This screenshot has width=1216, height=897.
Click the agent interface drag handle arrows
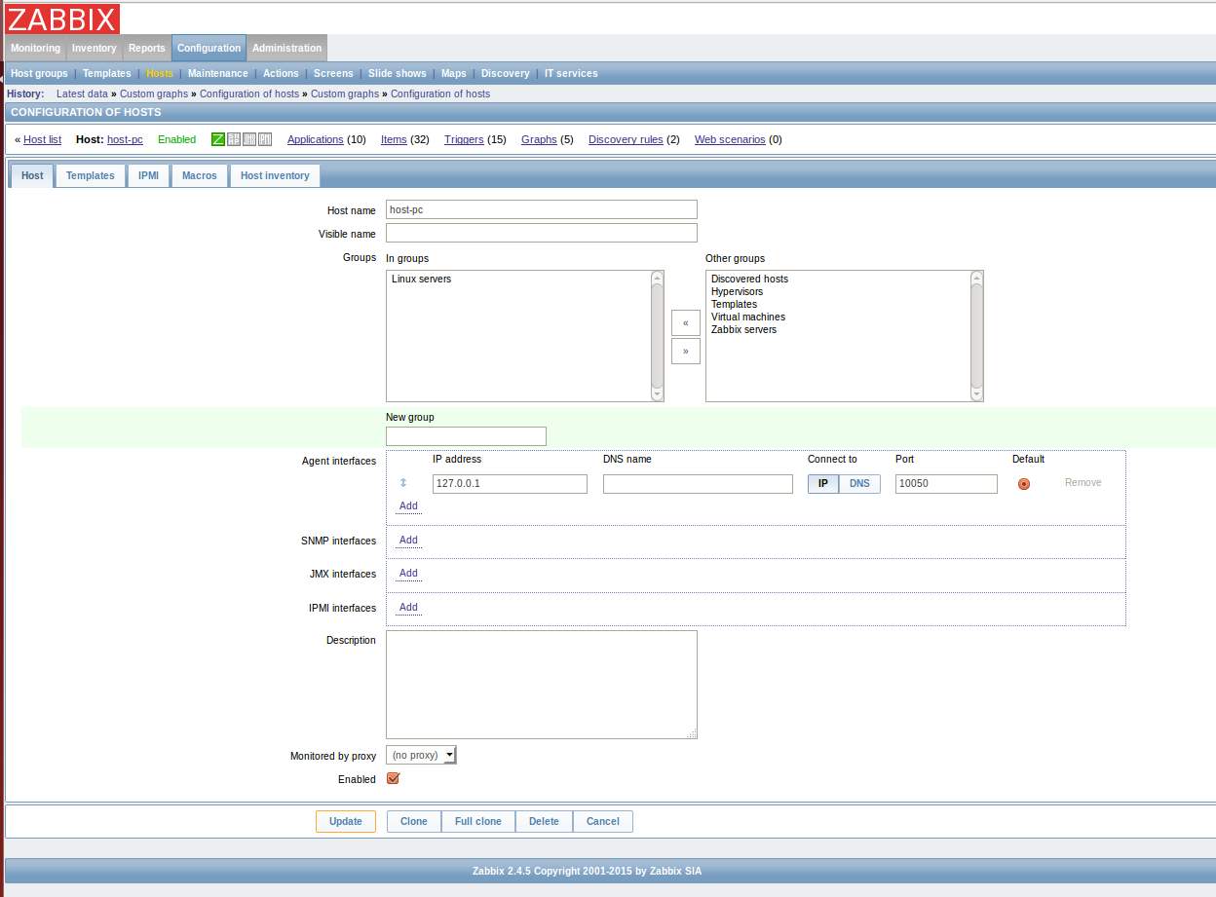403,483
